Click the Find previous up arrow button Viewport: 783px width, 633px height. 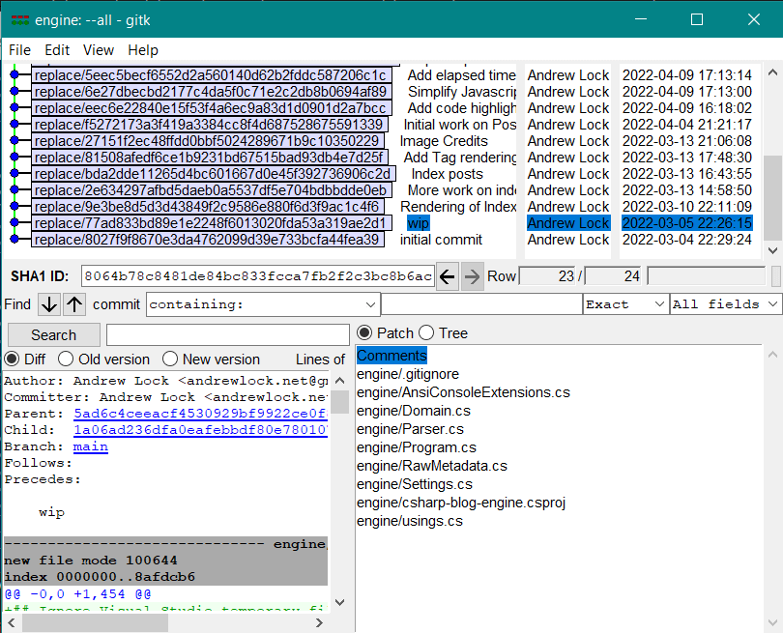[x=74, y=304]
